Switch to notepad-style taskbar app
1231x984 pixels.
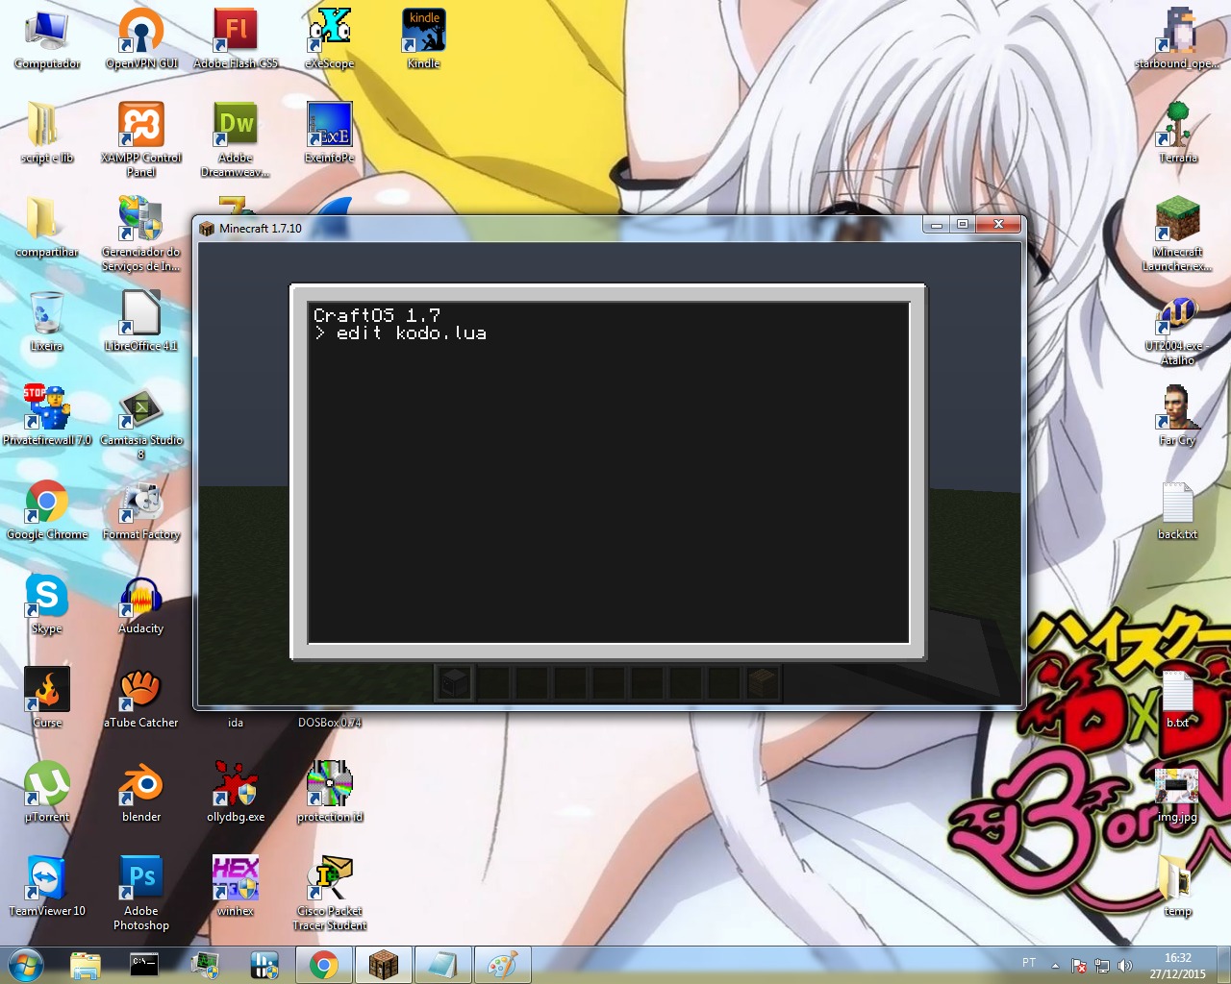click(442, 965)
